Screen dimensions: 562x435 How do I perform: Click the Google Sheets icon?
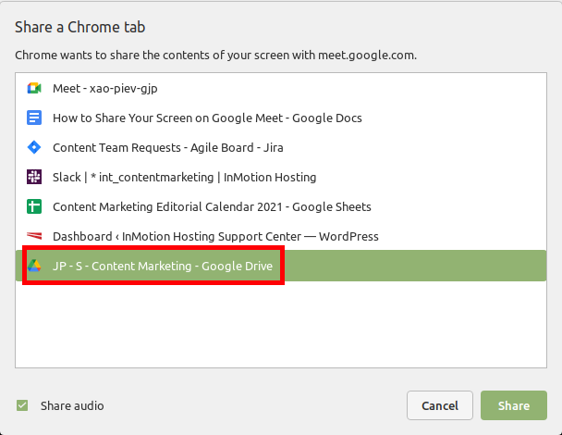34,206
